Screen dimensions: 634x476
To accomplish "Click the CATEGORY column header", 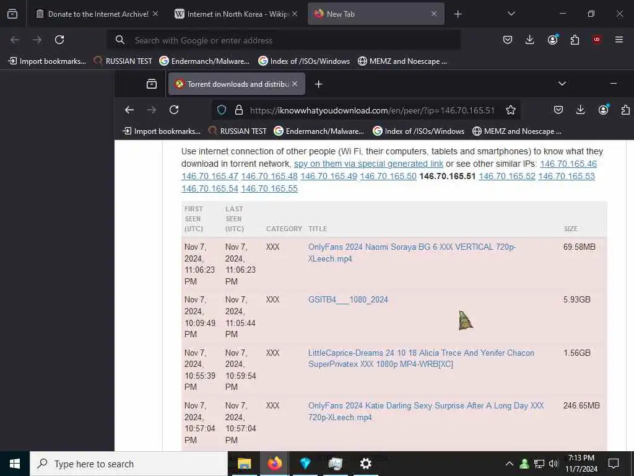I will (x=284, y=229).
